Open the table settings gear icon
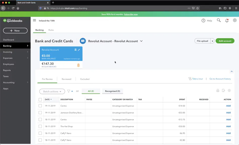 coord(229,90)
